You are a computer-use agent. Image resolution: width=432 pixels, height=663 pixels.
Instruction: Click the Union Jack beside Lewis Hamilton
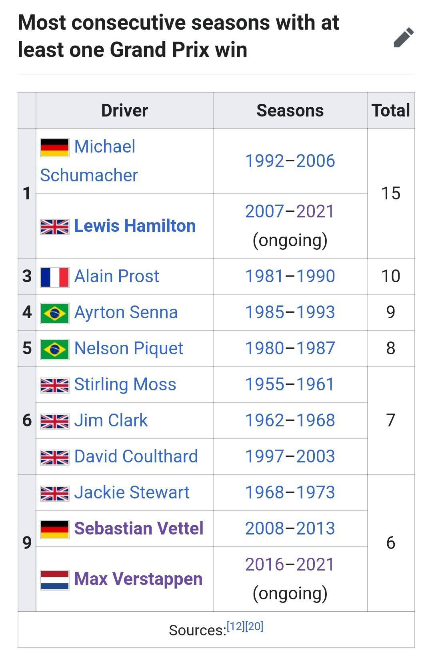pyautogui.click(x=54, y=226)
